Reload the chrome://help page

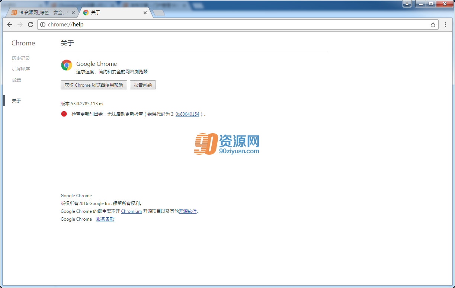coord(31,25)
